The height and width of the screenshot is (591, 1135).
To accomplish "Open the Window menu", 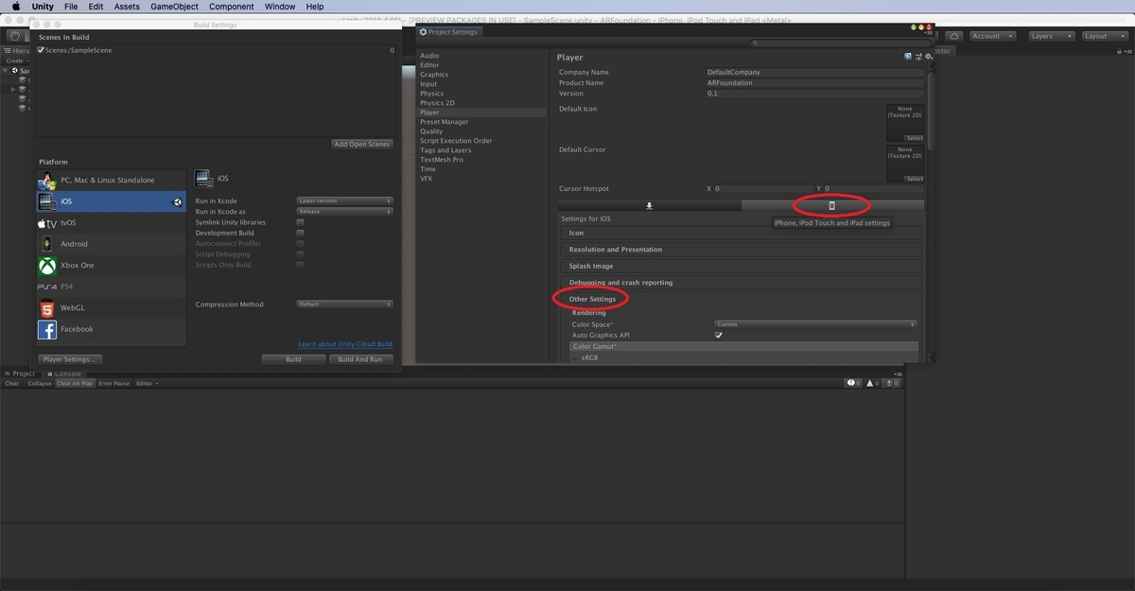I will coord(280,7).
